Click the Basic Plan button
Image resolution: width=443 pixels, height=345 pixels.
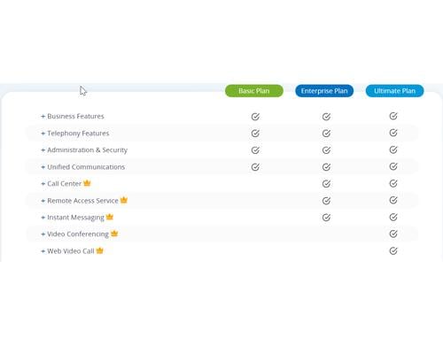tap(254, 91)
